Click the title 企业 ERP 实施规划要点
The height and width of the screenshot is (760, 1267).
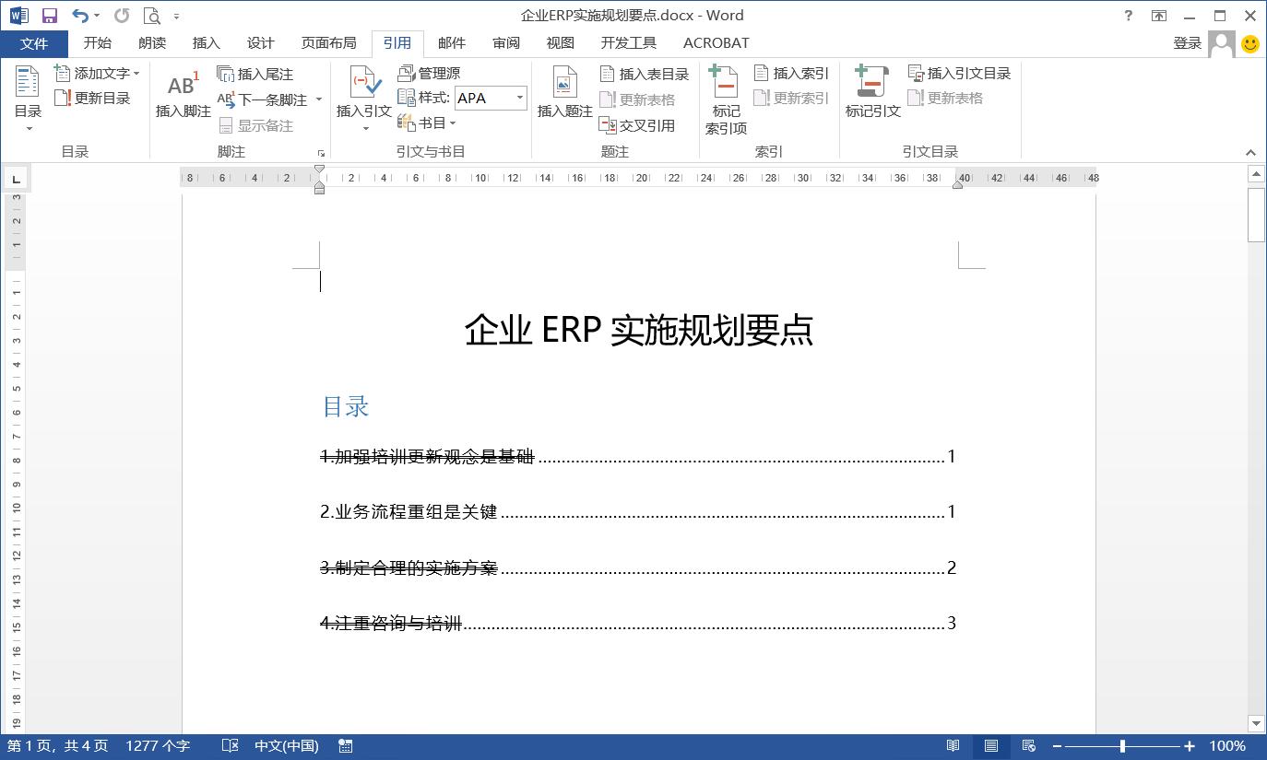[x=638, y=330]
